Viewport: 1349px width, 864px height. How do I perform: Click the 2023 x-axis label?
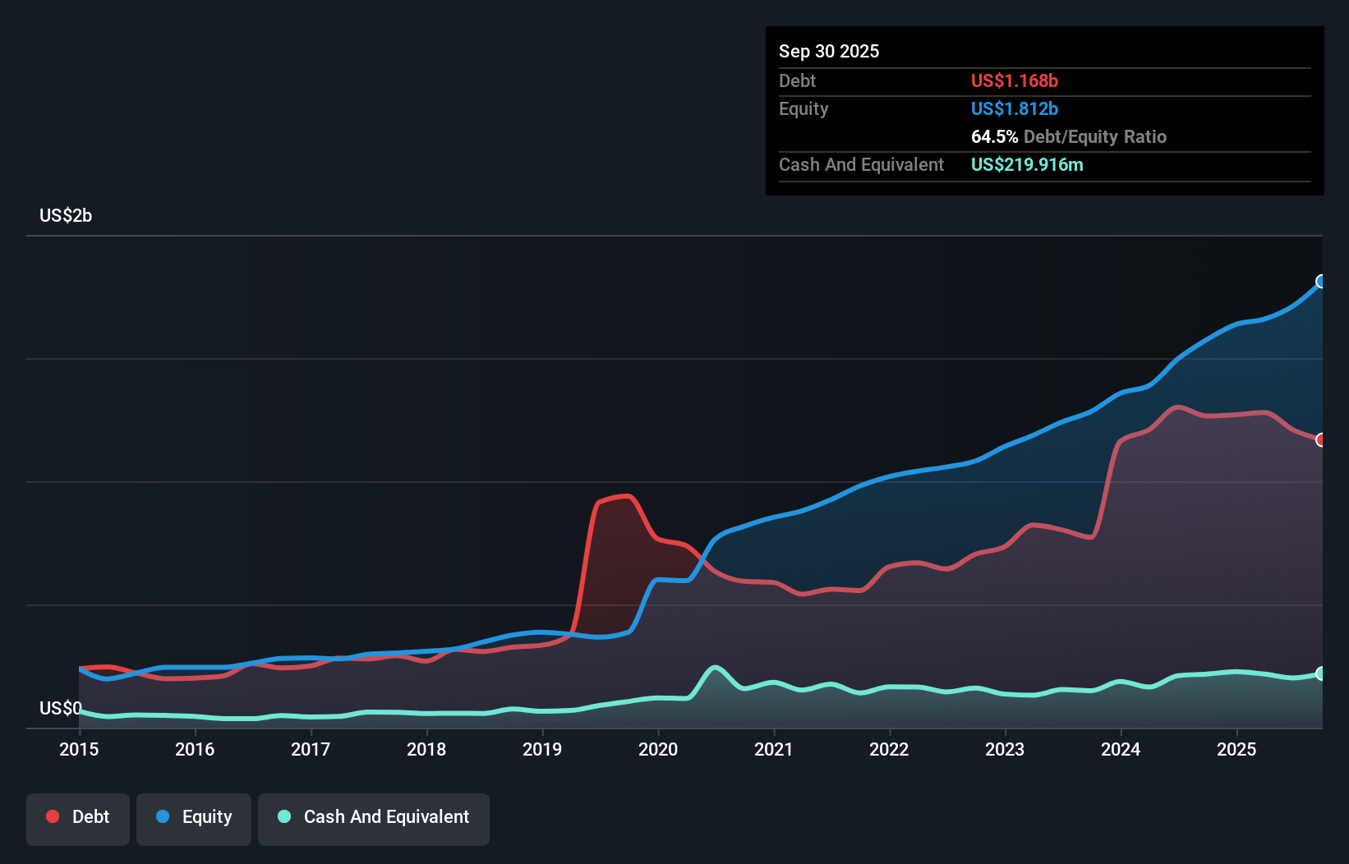(x=1005, y=749)
